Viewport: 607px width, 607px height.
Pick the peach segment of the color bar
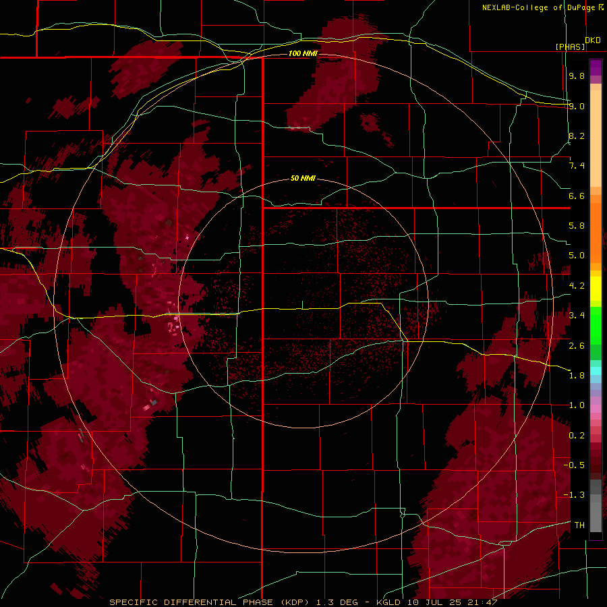596,136
